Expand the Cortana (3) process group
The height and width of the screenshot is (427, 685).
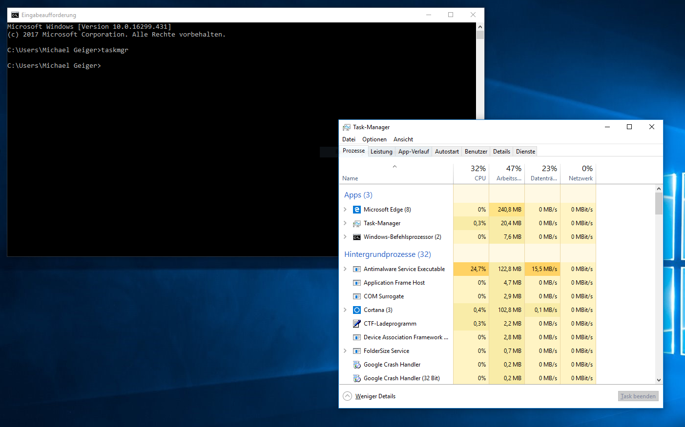pyautogui.click(x=345, y=310)
